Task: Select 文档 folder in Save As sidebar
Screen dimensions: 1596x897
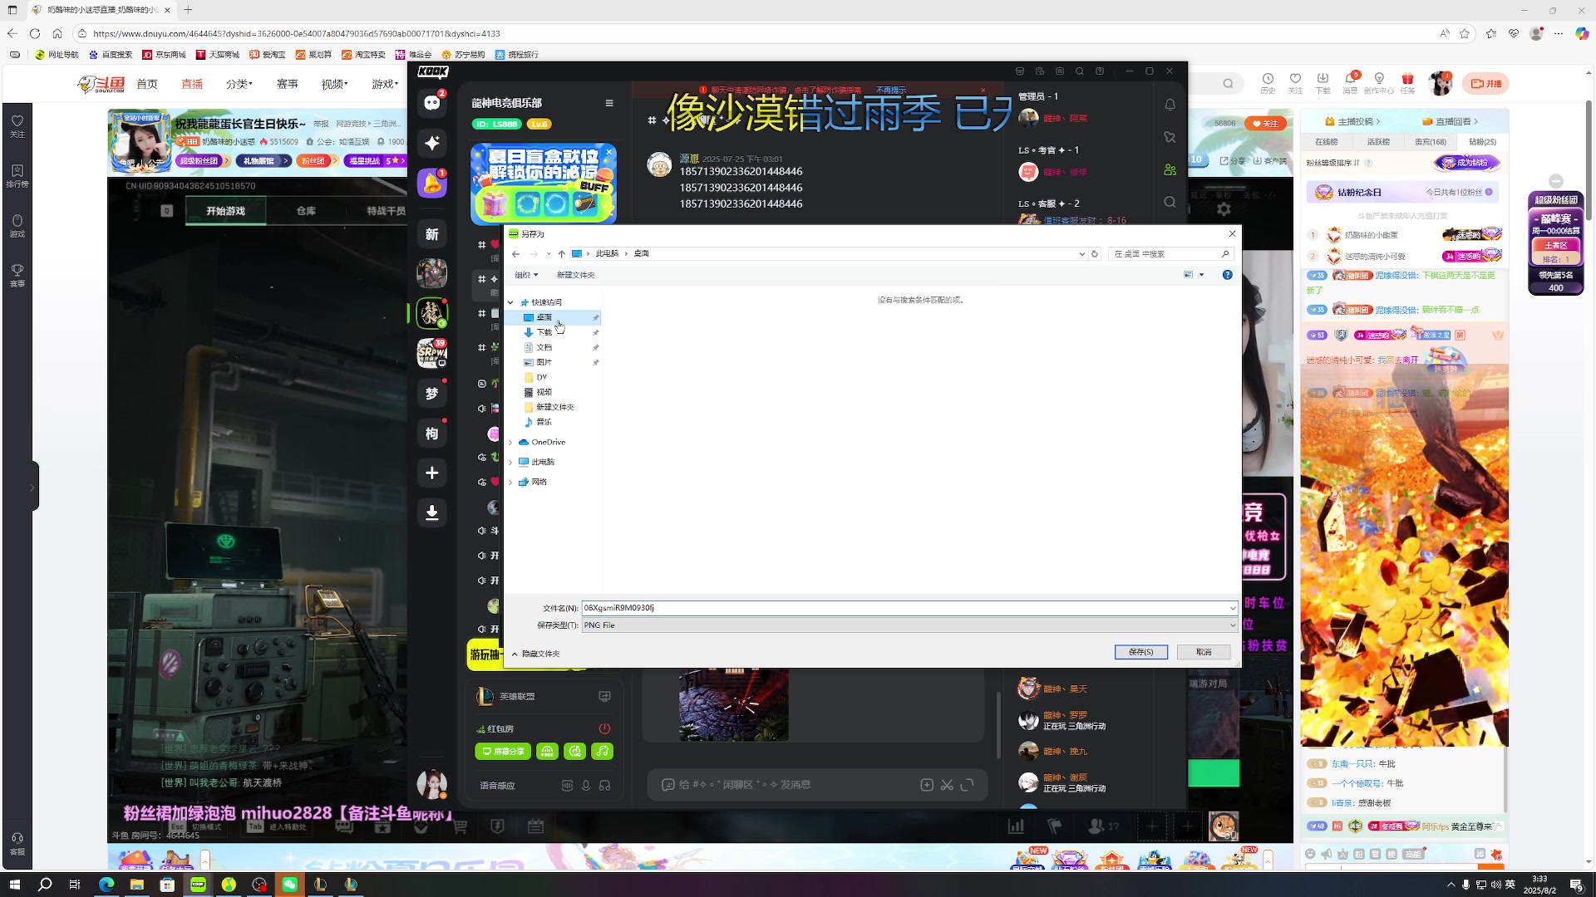Action: pyautogui.click(x=544, y=347)
